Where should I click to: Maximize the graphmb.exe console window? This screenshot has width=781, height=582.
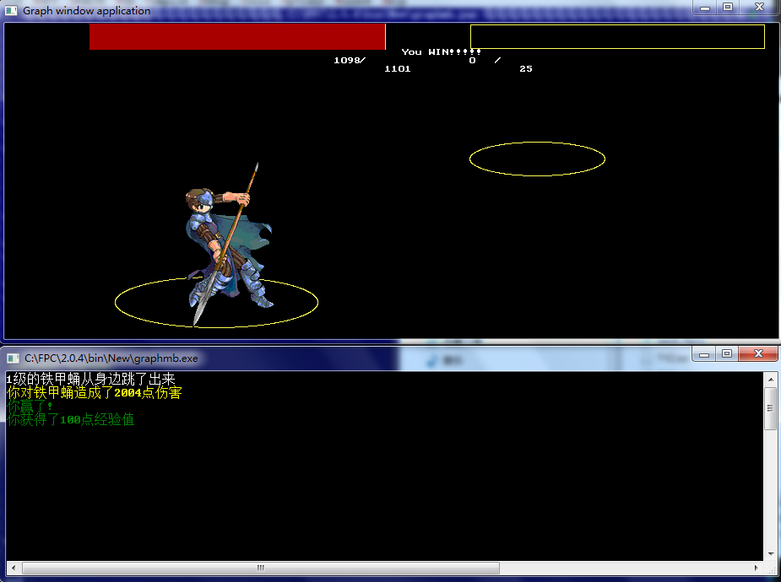(x=727, y=354)
